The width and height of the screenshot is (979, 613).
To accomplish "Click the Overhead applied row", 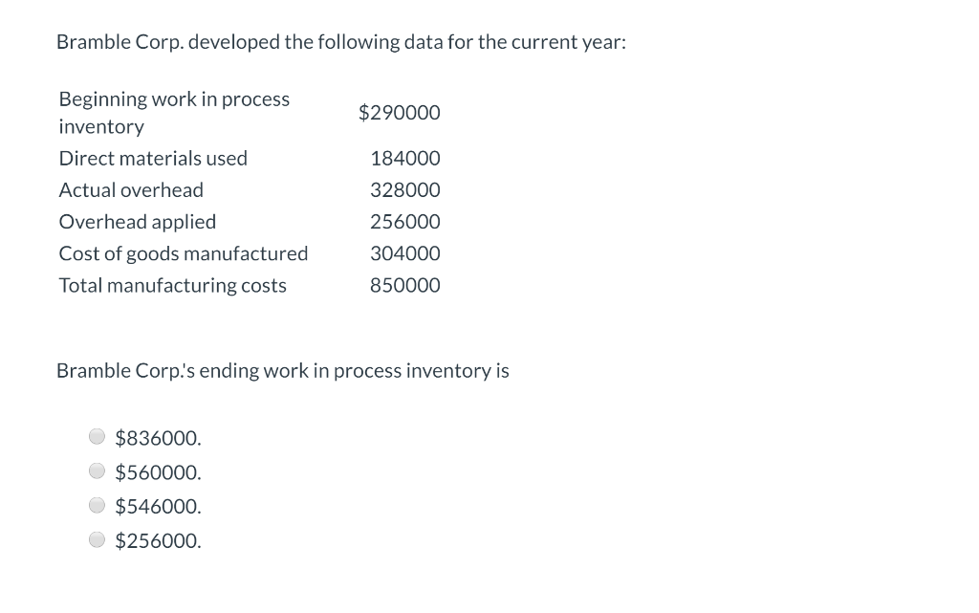I will click(137, 221).
